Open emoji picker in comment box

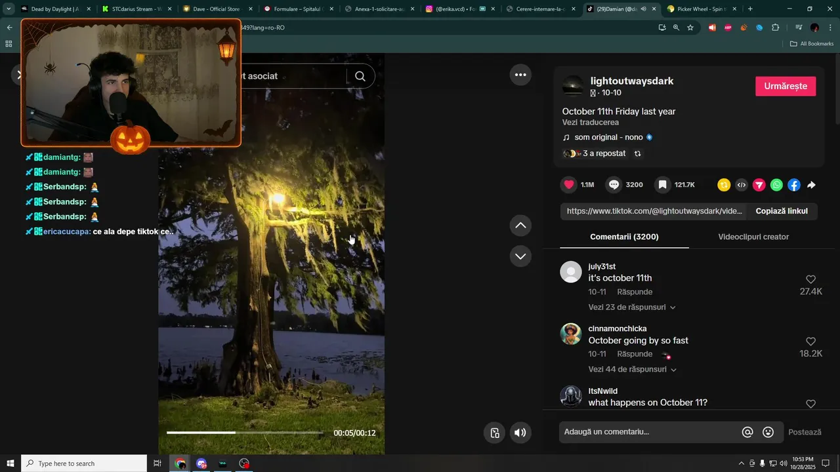tap(768, 432)
